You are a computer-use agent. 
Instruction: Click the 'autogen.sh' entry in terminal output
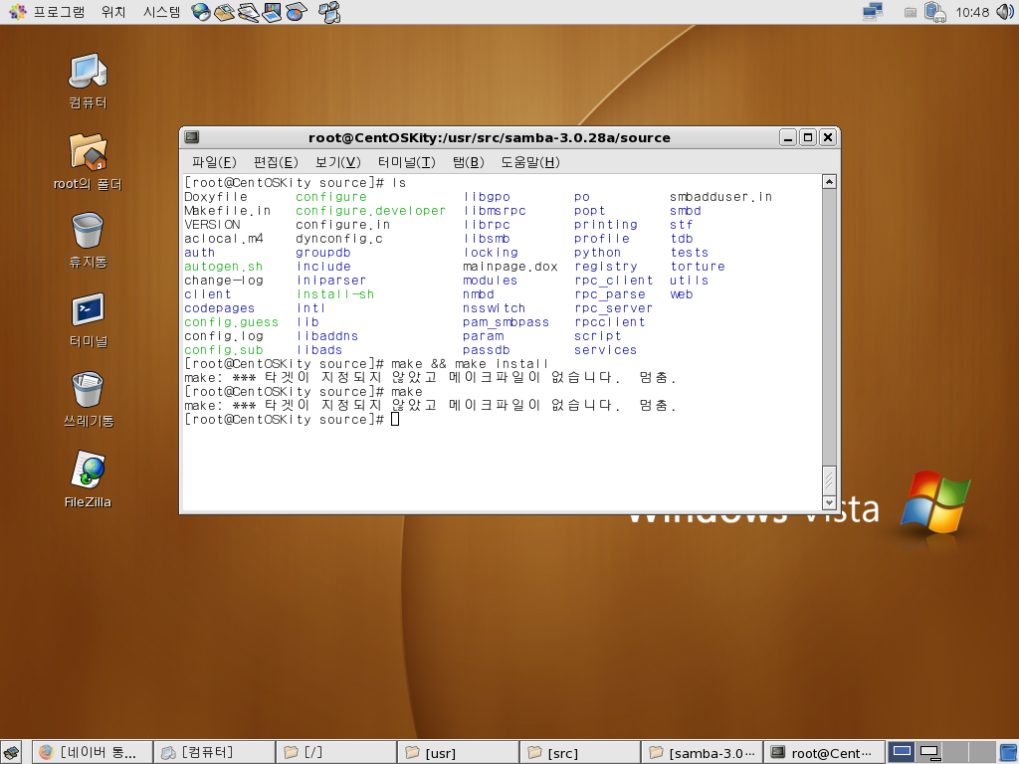click(x=223, y=267)
